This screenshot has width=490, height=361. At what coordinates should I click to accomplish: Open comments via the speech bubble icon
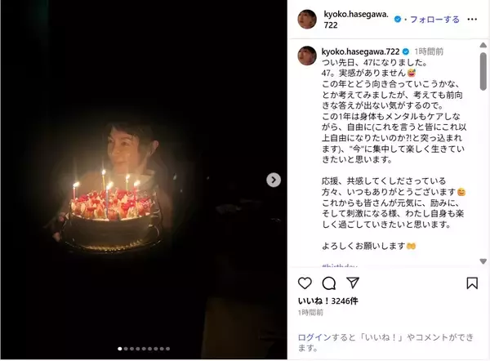coord(329,283)
